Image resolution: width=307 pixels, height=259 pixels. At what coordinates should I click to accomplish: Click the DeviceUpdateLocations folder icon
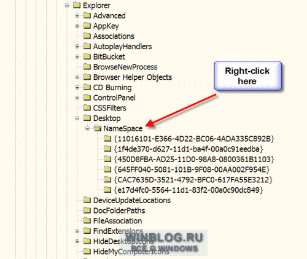pyautogui.click(x=87, y=200)
